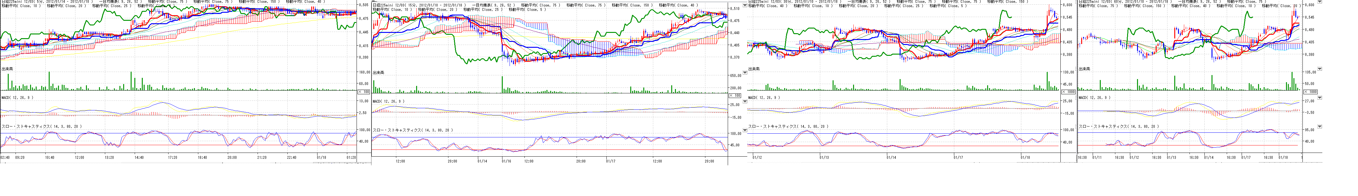
Task: Click the 14:40 time label on 5分 axis
Action: click(139, 158)
